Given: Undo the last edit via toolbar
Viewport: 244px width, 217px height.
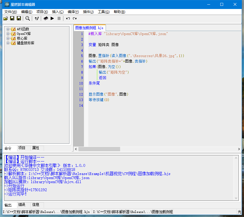Looking at the screenshot, I should (68, 19).
